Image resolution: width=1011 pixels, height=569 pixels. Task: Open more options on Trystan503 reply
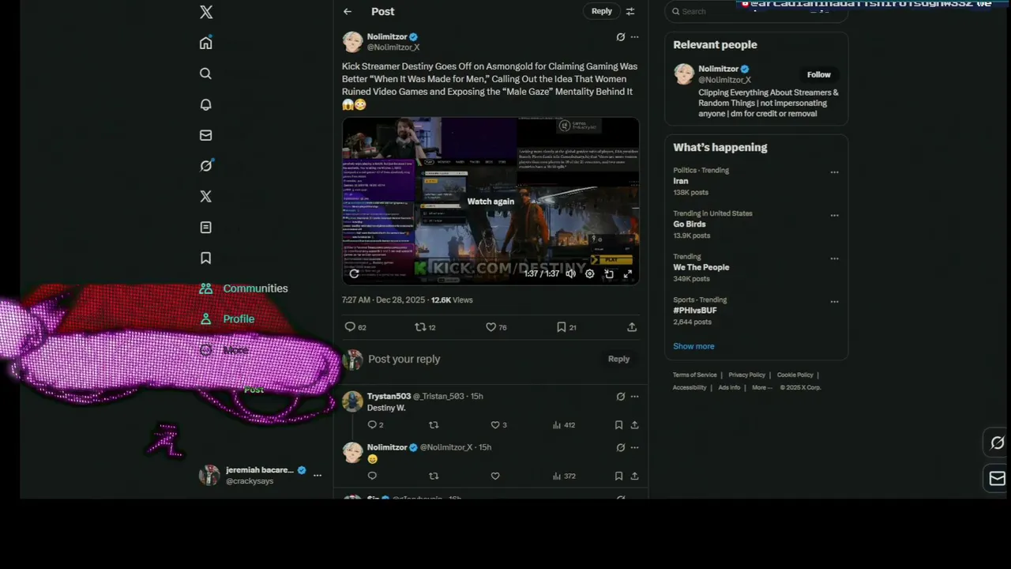click(x=634, y=397)
